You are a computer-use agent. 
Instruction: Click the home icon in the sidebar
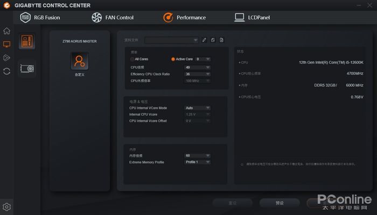[x=6, y=31]
